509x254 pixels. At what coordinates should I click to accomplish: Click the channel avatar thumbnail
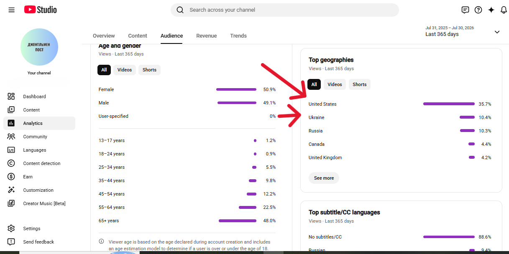click(x=39, y=47)
